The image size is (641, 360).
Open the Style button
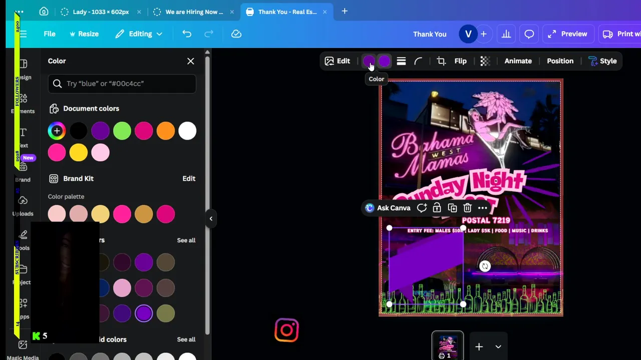602,61
